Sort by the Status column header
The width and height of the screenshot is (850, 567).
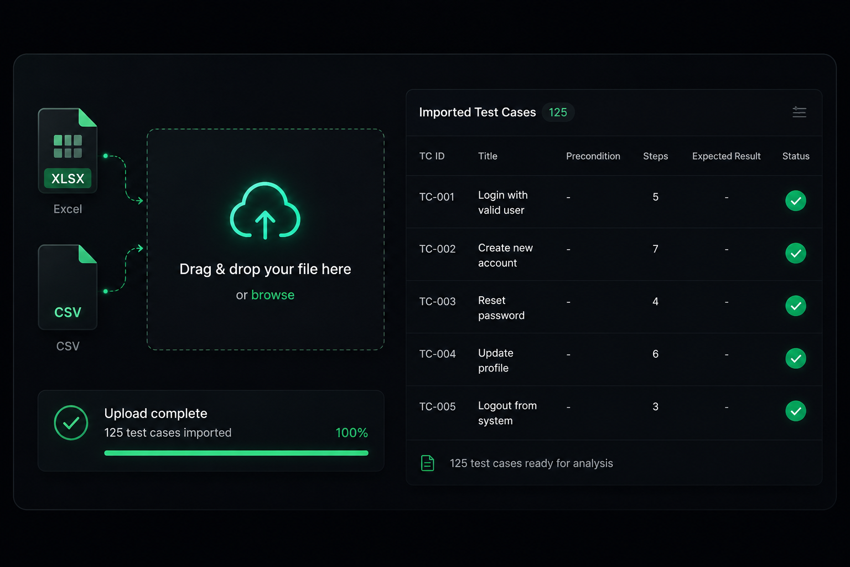point(796,156)
